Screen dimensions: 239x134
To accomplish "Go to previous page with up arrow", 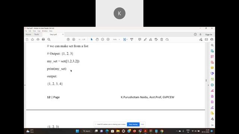I will tap(68, 39).
